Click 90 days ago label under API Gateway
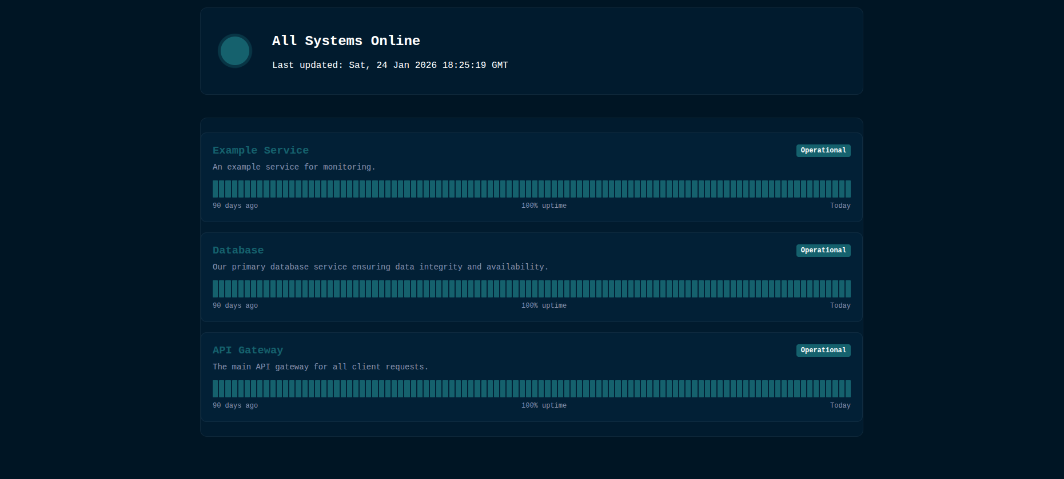Screen dimensions: 1064x479 click(235, 405)
